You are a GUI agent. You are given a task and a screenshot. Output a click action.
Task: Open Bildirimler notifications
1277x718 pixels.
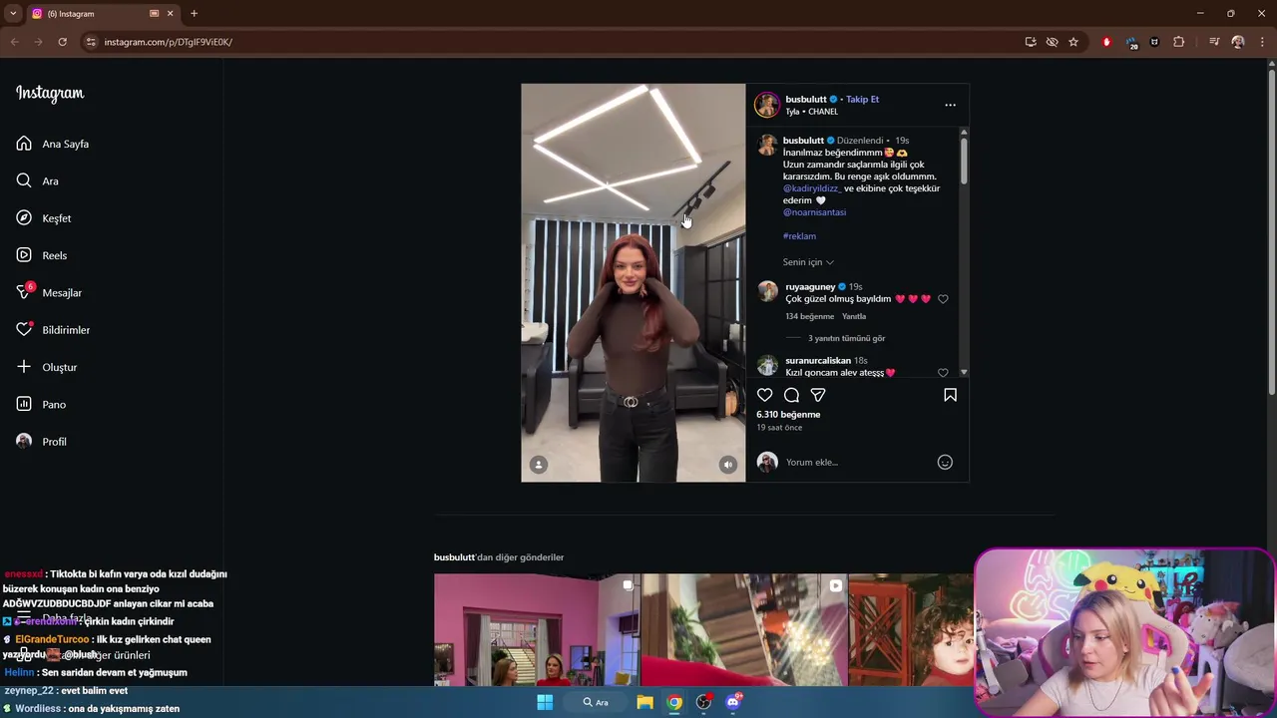(x=53, y=330)
